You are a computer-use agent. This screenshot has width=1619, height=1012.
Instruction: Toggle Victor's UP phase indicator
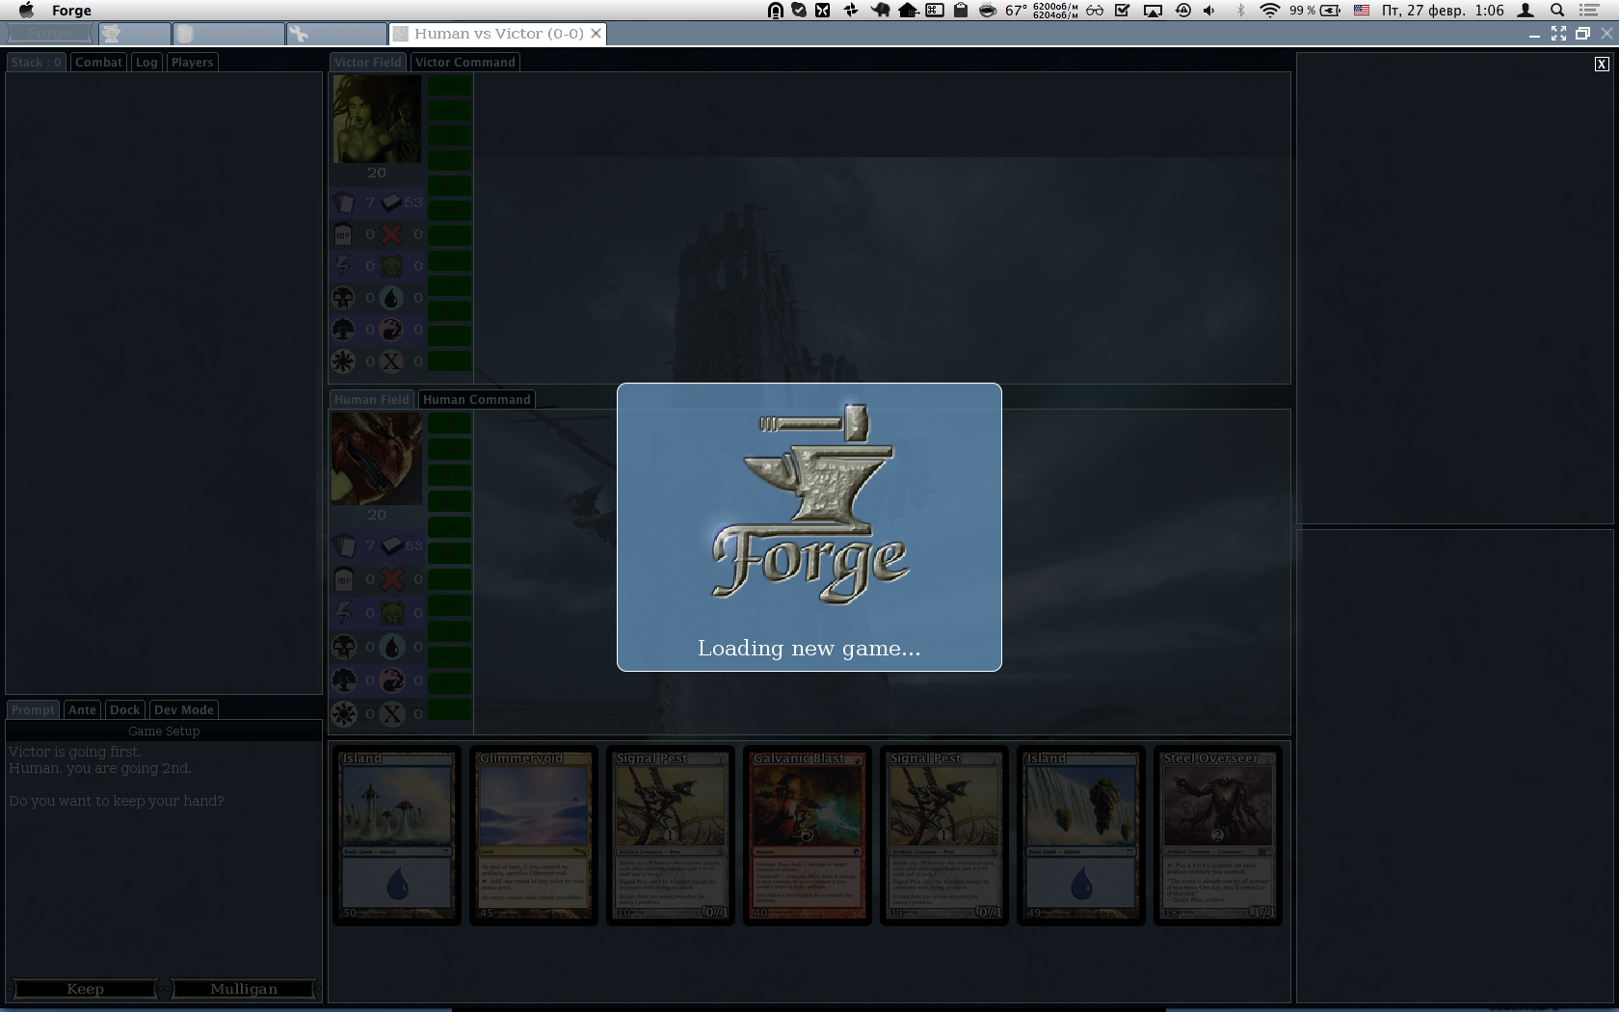pos(449,86)
